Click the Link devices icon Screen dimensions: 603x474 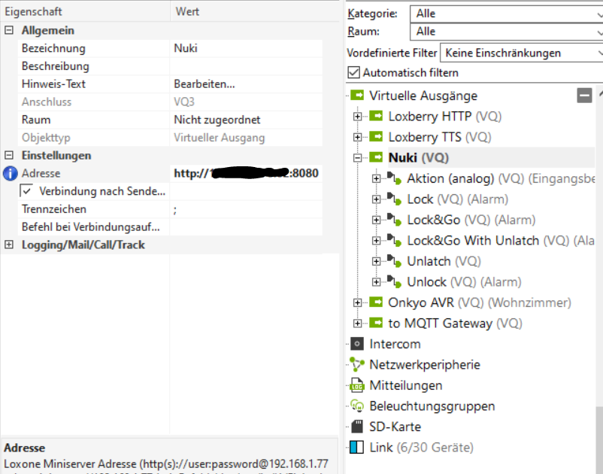[x=357, y=448]
